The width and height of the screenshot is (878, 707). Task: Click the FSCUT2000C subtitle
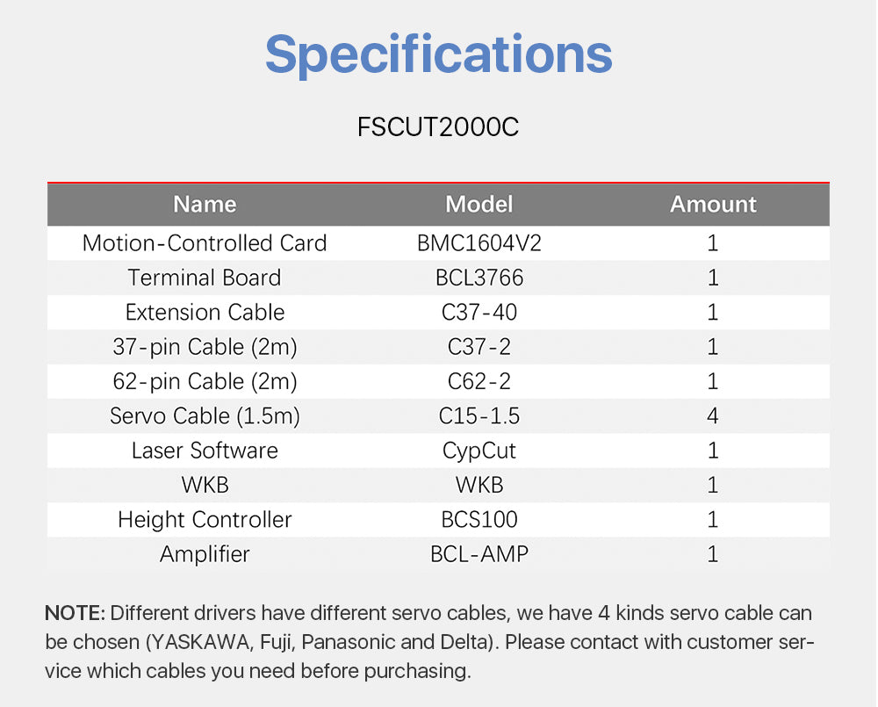pyautogui.click(x=438, y=127)
